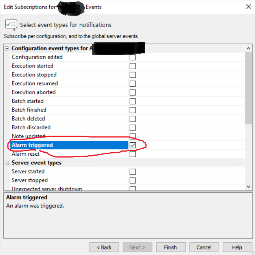This screenshot has width=255, height=255.
Task: Check the Batch discarded box
Action: pyautogui.click(x=132, y=127)
